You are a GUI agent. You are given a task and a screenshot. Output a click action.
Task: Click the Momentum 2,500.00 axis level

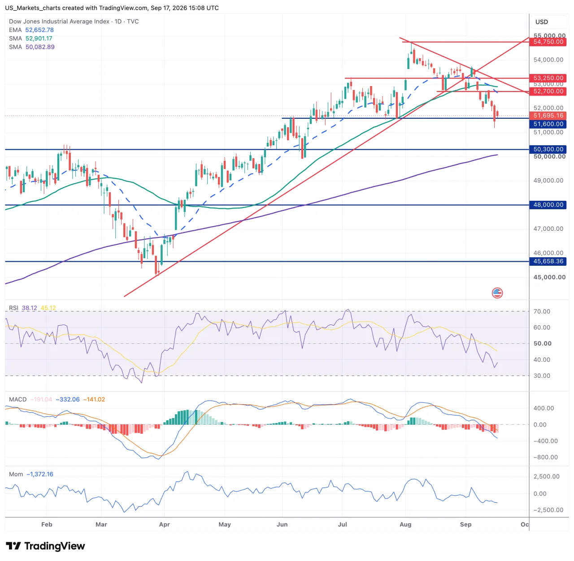[x=546, y=477]
